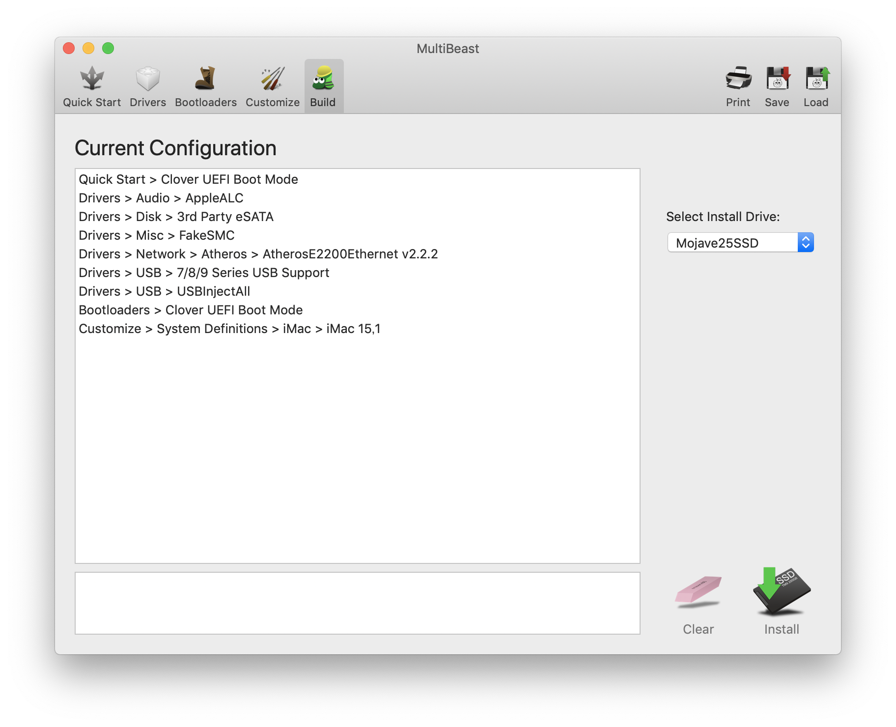Select the Build tab icon
This screenshot has width=896, height=727.
coord(323,86)
